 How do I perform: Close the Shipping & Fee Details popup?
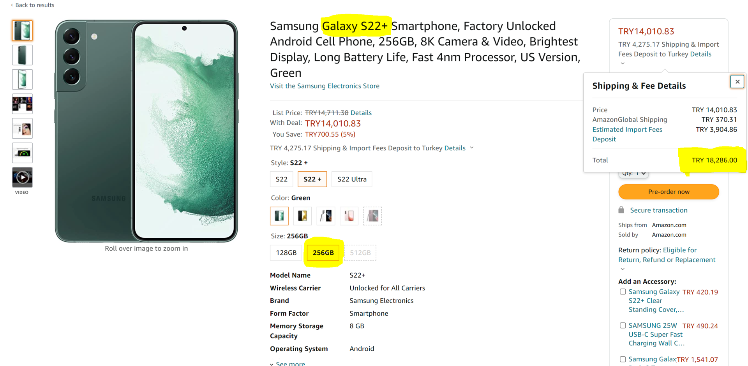point(737,82)
